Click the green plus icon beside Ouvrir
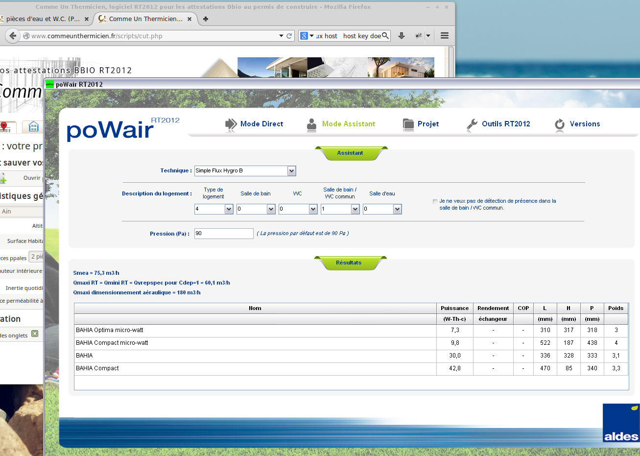The width and height of the screenshot is (640, 456). point(3,178)
